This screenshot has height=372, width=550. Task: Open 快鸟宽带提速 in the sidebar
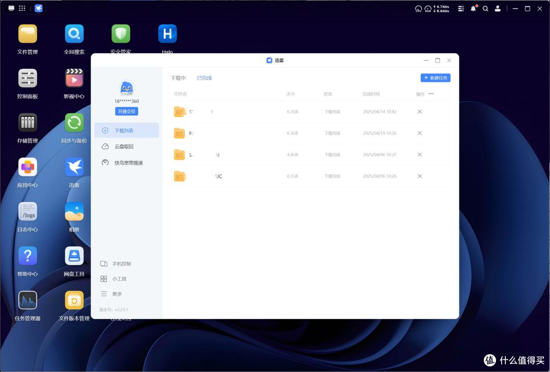[127, 163]
